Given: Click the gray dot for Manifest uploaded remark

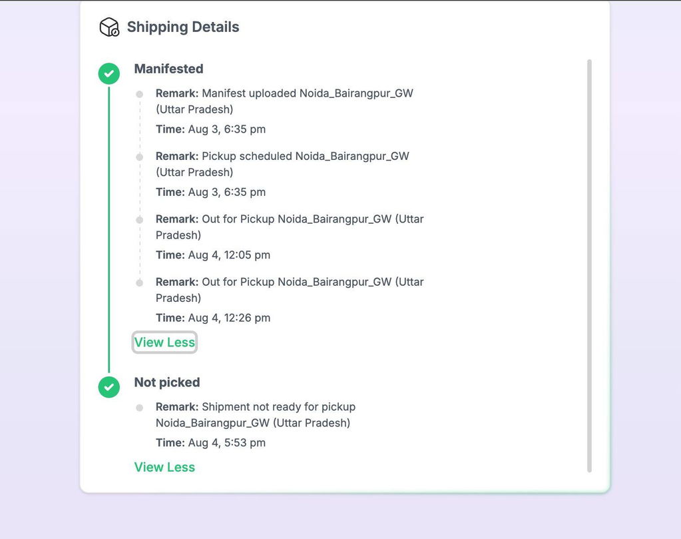Looking at the screenshot, I should [139, 94].
